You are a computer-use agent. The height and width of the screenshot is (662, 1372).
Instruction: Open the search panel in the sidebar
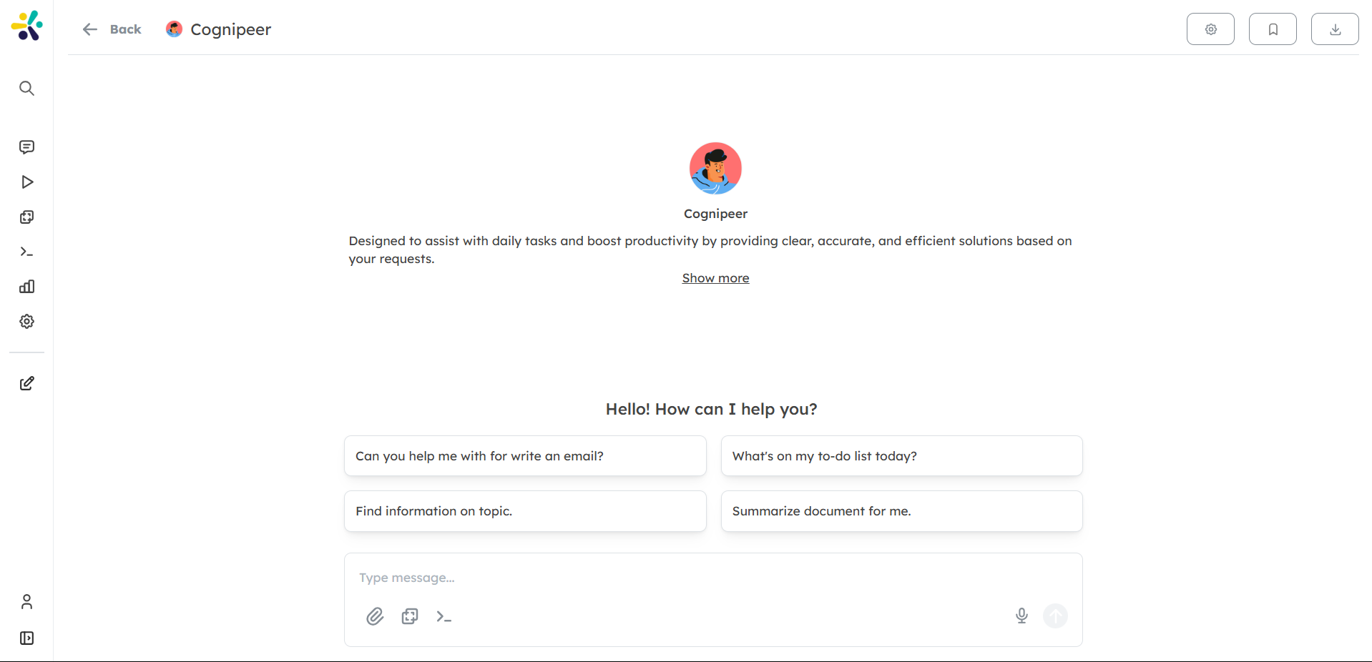coord(26,89)
